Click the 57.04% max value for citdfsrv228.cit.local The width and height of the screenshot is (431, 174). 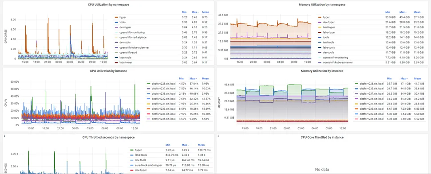pos(194,84)
